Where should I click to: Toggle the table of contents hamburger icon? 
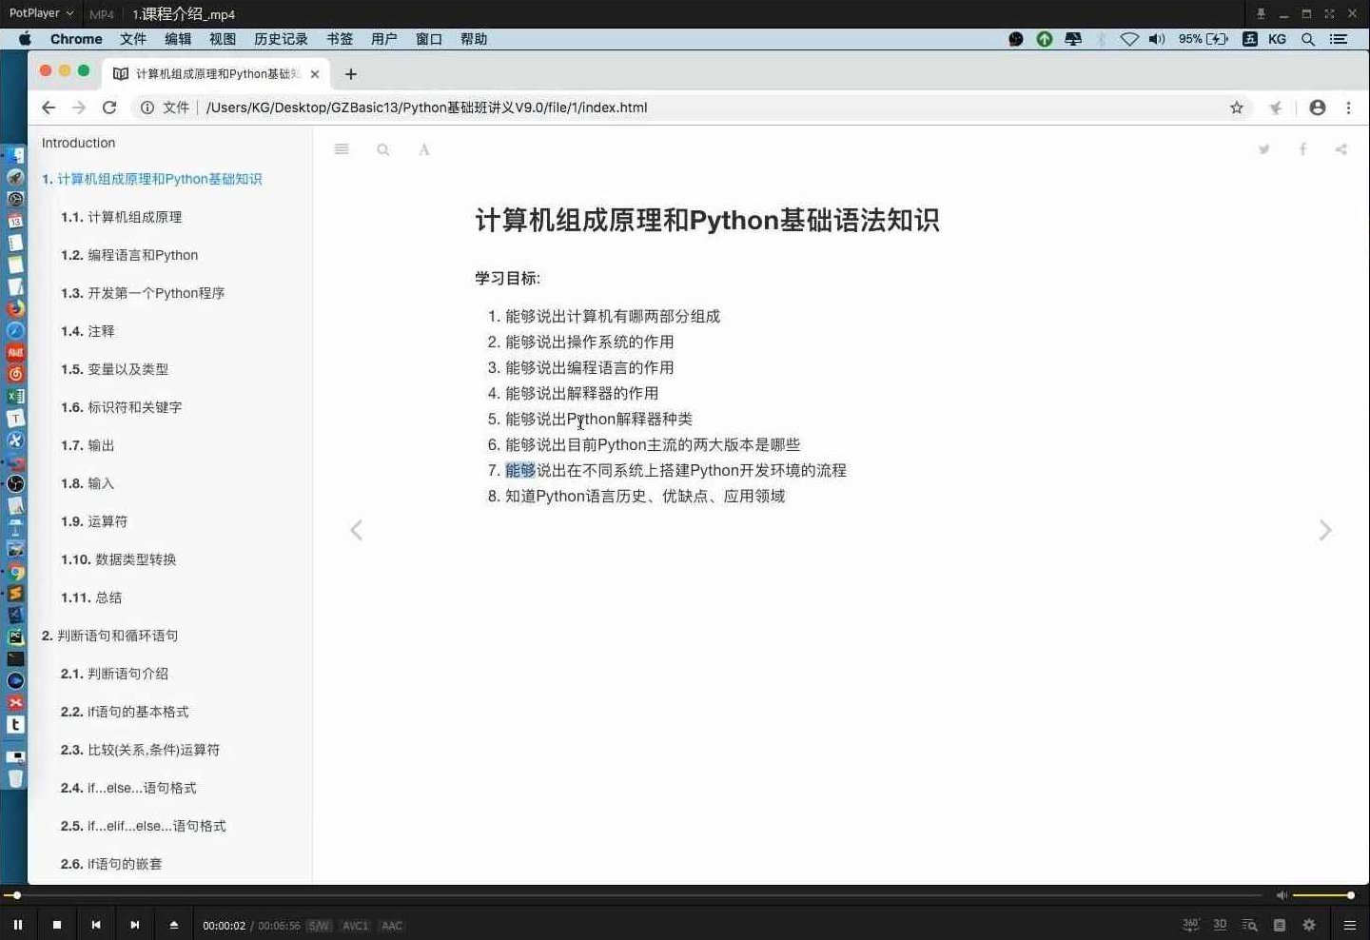[342, 149]
